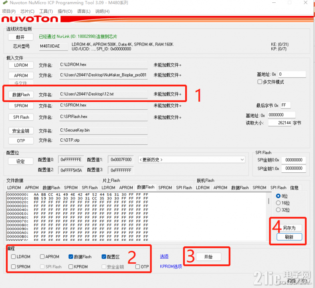Image resolution: width=315 pixels, height=288 pixels.
Task: Check the LDROM programming checkbox
Action: (14, 256)
